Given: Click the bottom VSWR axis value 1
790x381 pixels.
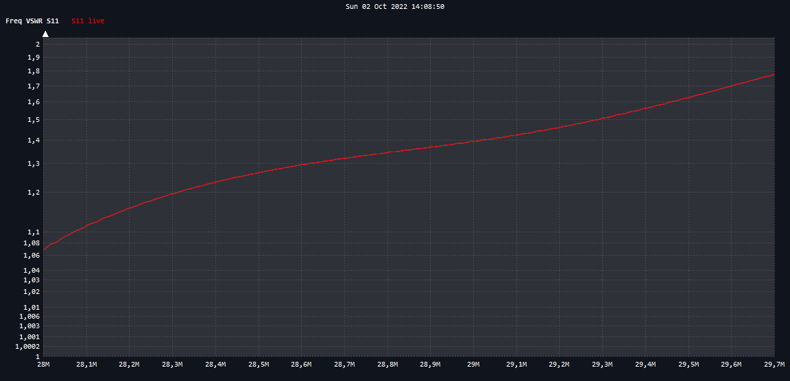Looking at the screenshot, I should 37,357.
